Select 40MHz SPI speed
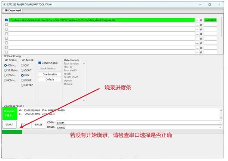228x161 pixels. point(10,65)
